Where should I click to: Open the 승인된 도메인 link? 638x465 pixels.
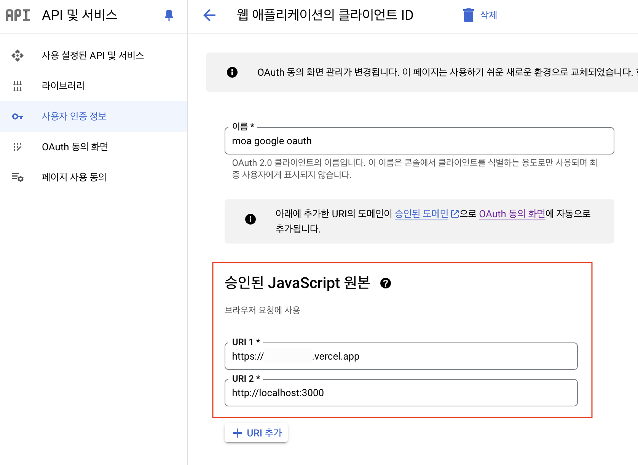tap(421, 214)
